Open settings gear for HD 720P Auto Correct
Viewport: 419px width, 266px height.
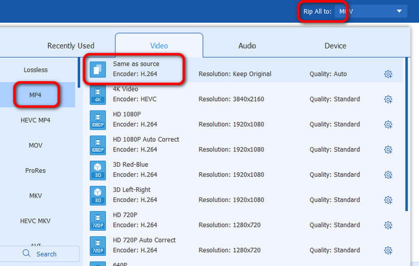click(x=388, y=250)
